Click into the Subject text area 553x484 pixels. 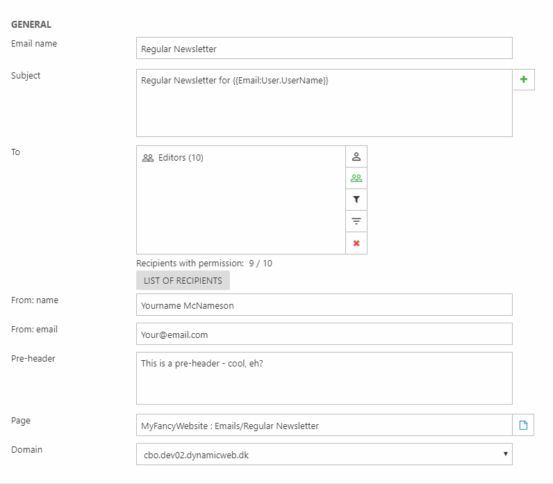coord(324,103)
